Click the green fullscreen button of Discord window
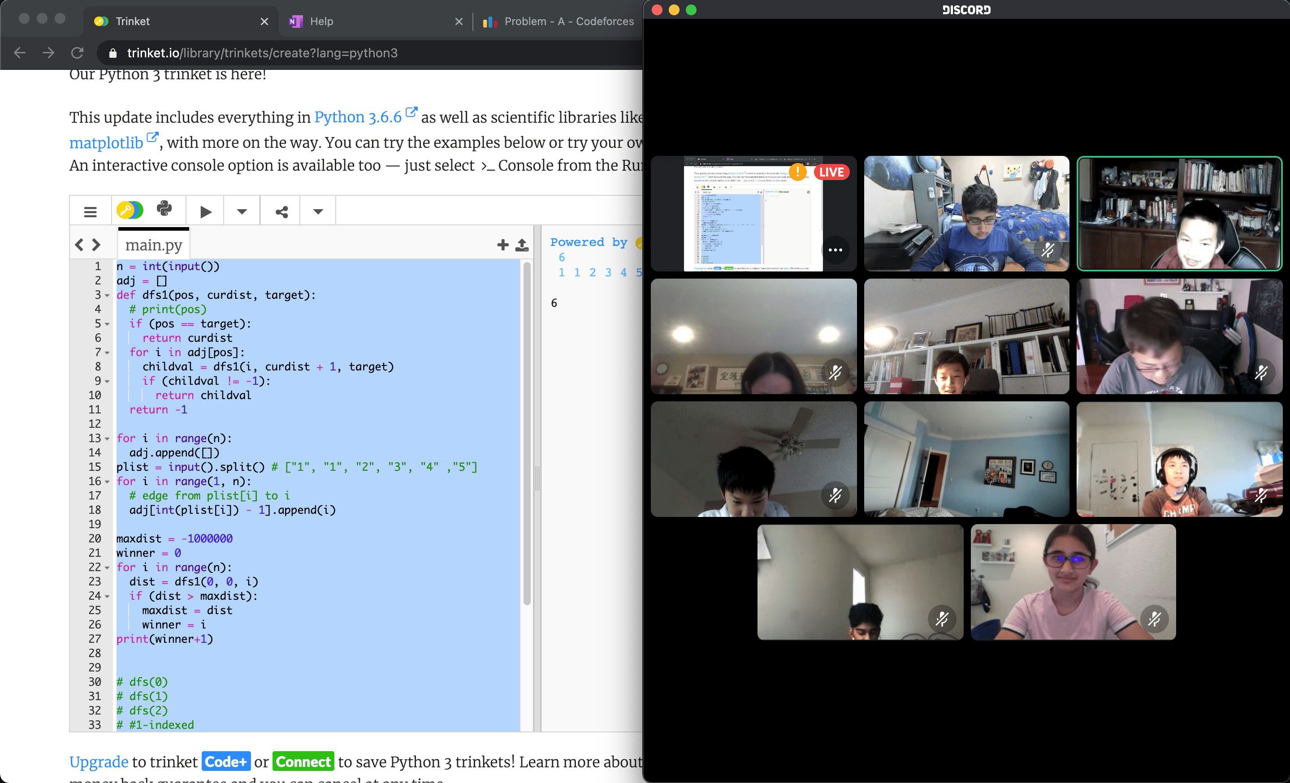Viewport: 1290px width, 783px height. point(691,10)
